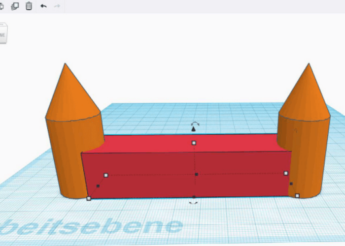345x246 pixels.
Task: Click the right black side midpoint handle
Action: (291, 184)
